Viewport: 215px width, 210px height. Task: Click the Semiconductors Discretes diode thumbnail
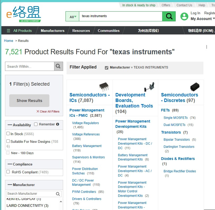195,87
